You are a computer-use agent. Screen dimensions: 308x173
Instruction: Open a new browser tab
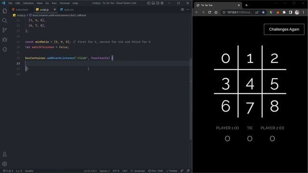(246, 5)
